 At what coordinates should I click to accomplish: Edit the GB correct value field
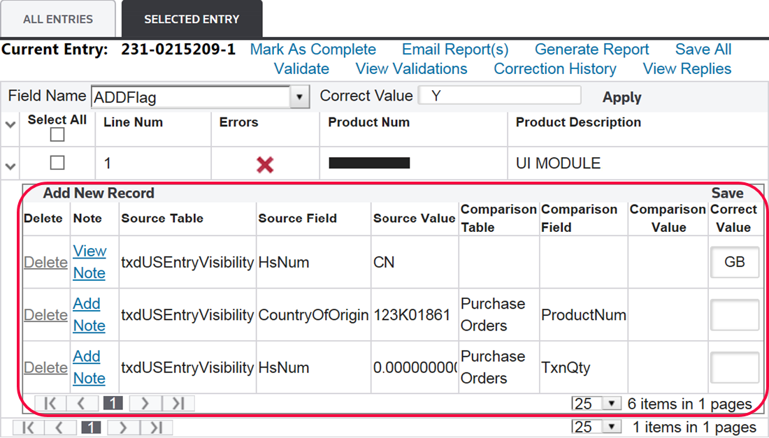click(x=734, y=262)
